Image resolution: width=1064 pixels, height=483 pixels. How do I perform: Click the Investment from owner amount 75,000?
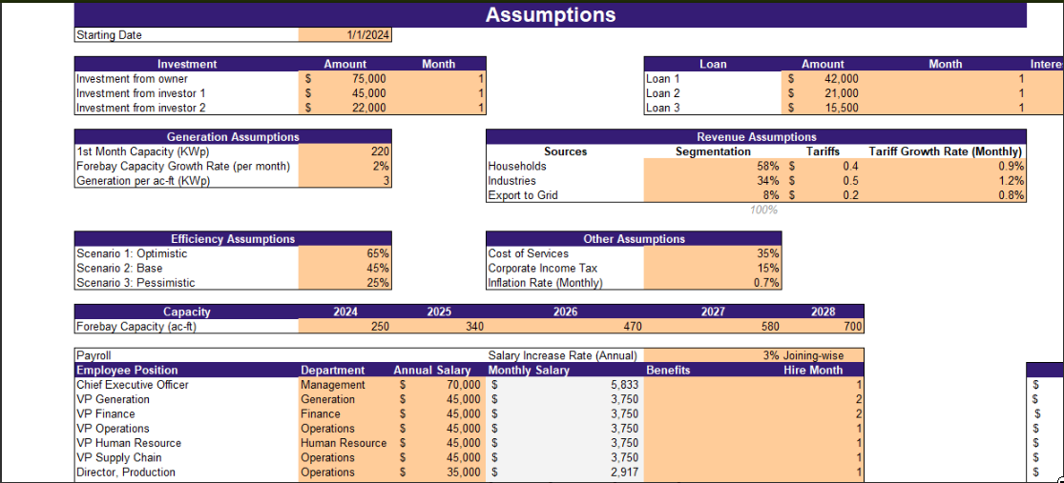(x=344, y=78)
